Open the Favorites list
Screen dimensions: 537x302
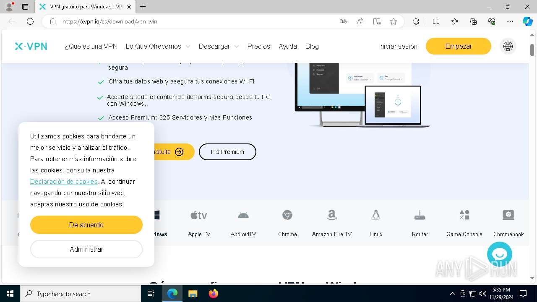(x=455, y=21)
